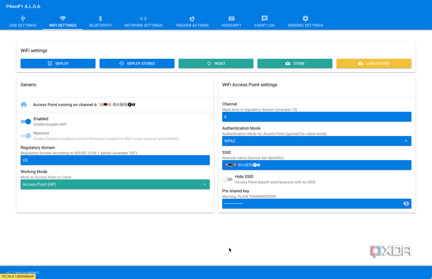Open the Event Log tab
The height and width of the screenshot is (279, 432).
tap(265, 22)
